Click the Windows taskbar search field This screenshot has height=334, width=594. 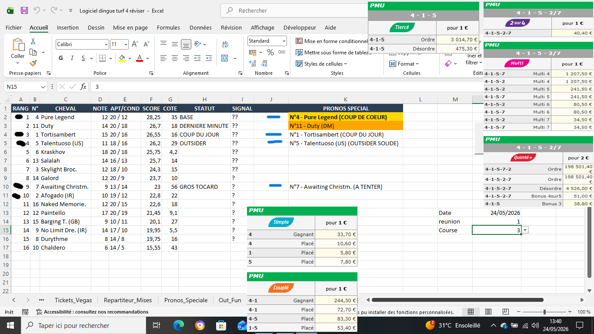coord(84,325)
